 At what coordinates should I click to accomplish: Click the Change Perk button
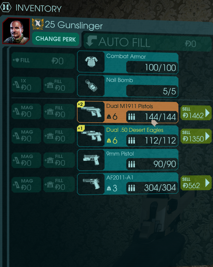pyautogui.click(x=56, y=39)
